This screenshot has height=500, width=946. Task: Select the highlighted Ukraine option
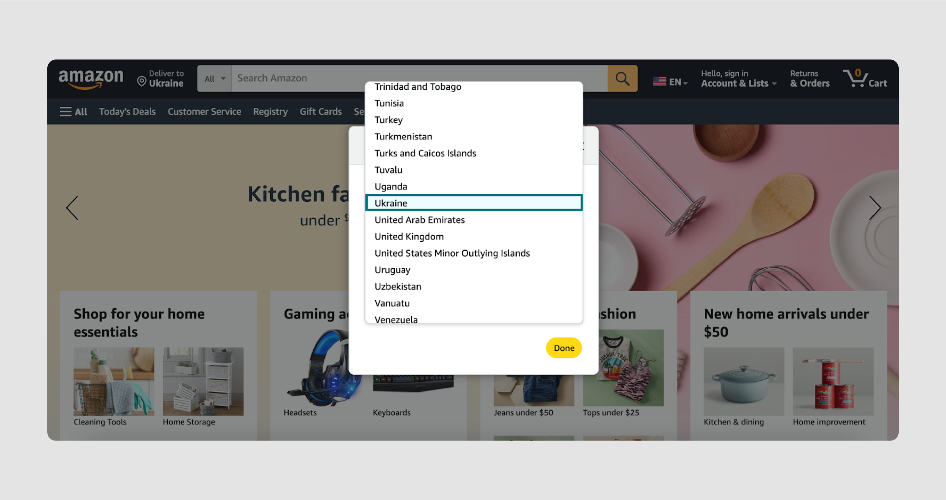pos(474,203)
